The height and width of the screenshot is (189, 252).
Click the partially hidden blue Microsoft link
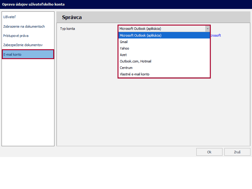[216, 35]
